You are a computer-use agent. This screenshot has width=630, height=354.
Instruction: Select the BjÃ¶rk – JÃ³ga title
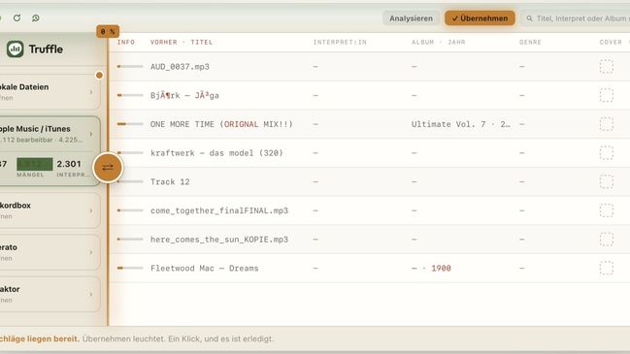184,95
